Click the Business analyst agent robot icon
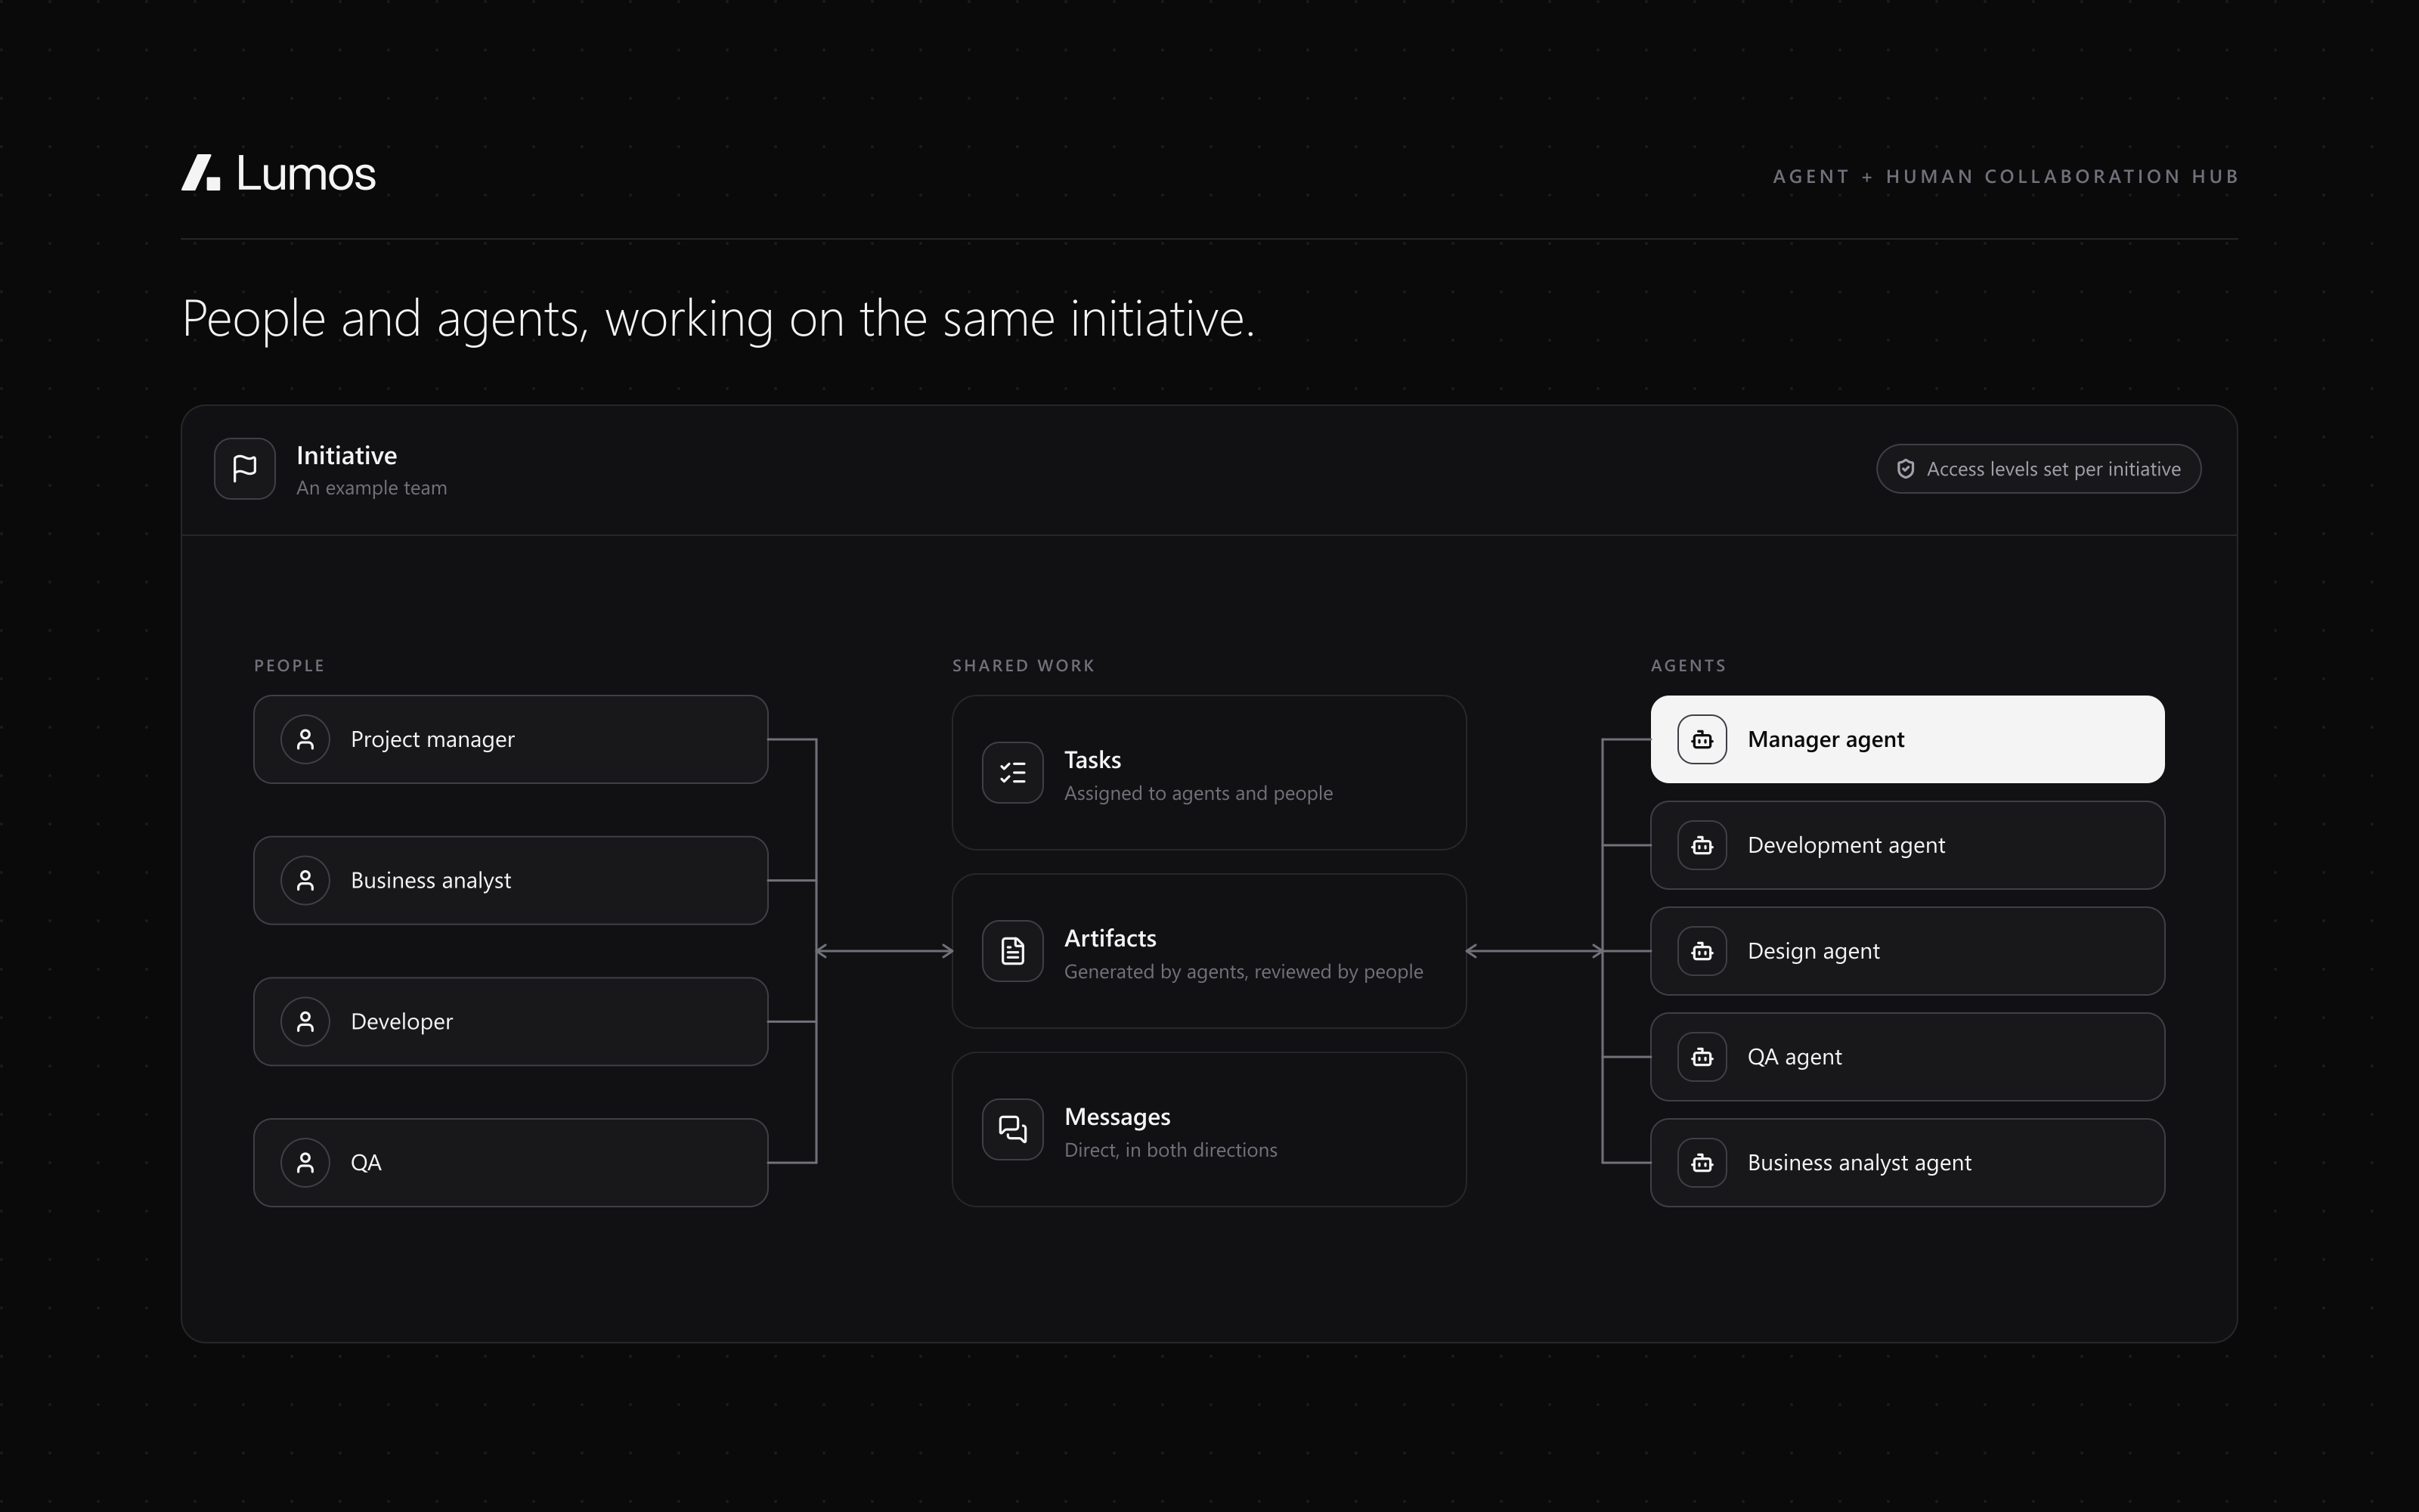 pyautogui.click(x=1702, y=1163)
